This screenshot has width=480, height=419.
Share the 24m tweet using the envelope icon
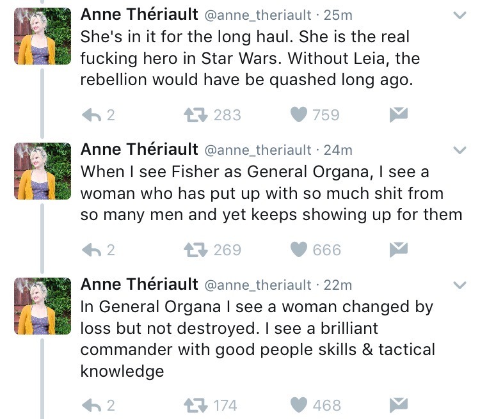pyautogui.click(x=399, y=249)
